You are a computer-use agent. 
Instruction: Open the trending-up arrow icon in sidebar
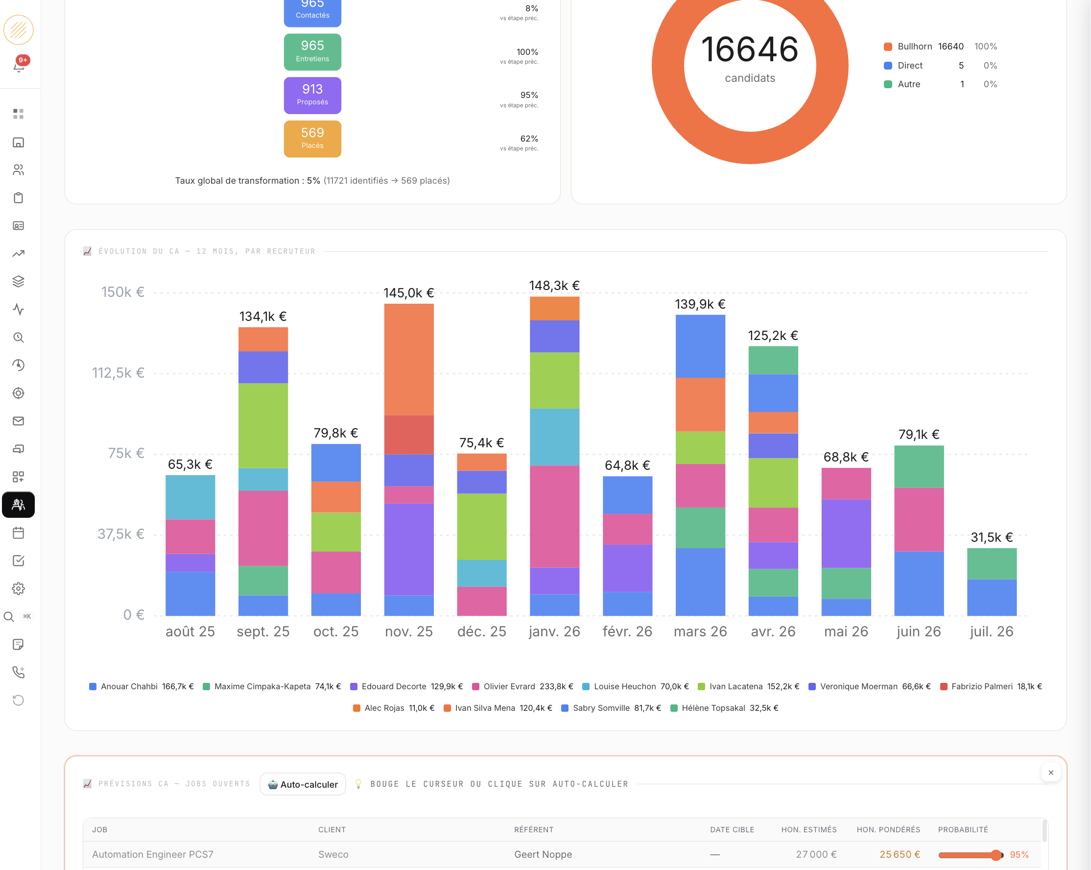pos(19,254)
